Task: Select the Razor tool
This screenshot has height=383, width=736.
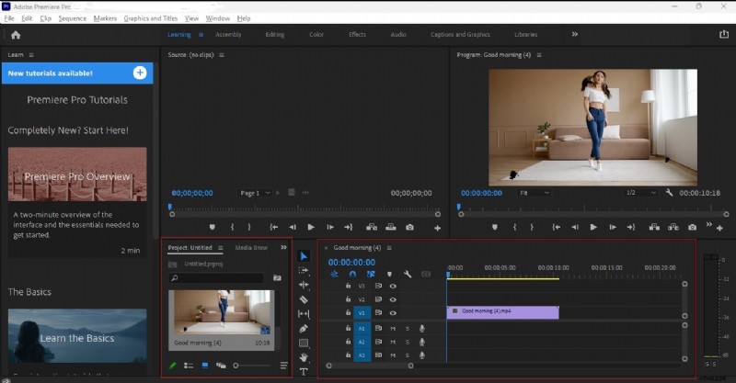Action: (x=304, y=299)
